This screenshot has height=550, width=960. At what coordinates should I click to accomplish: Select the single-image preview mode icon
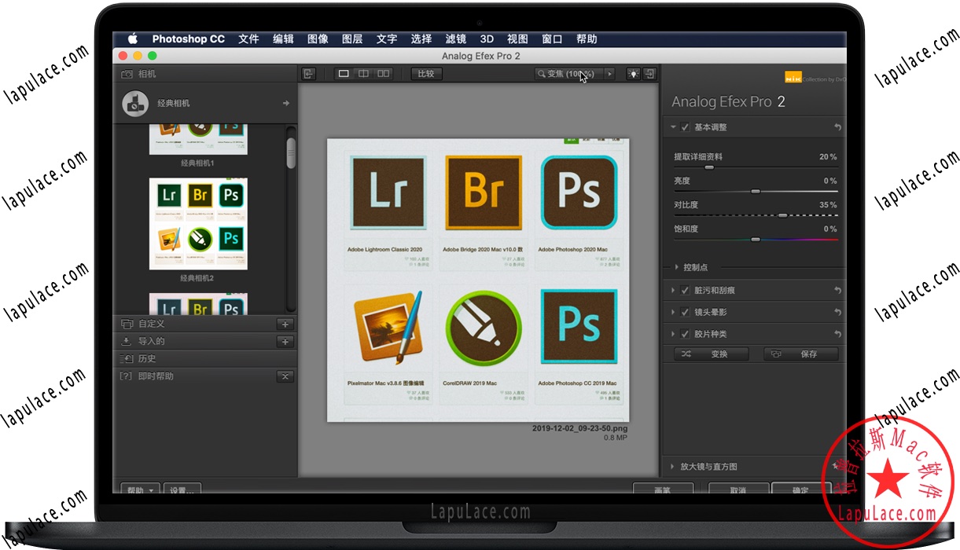(x=344, y=73)
